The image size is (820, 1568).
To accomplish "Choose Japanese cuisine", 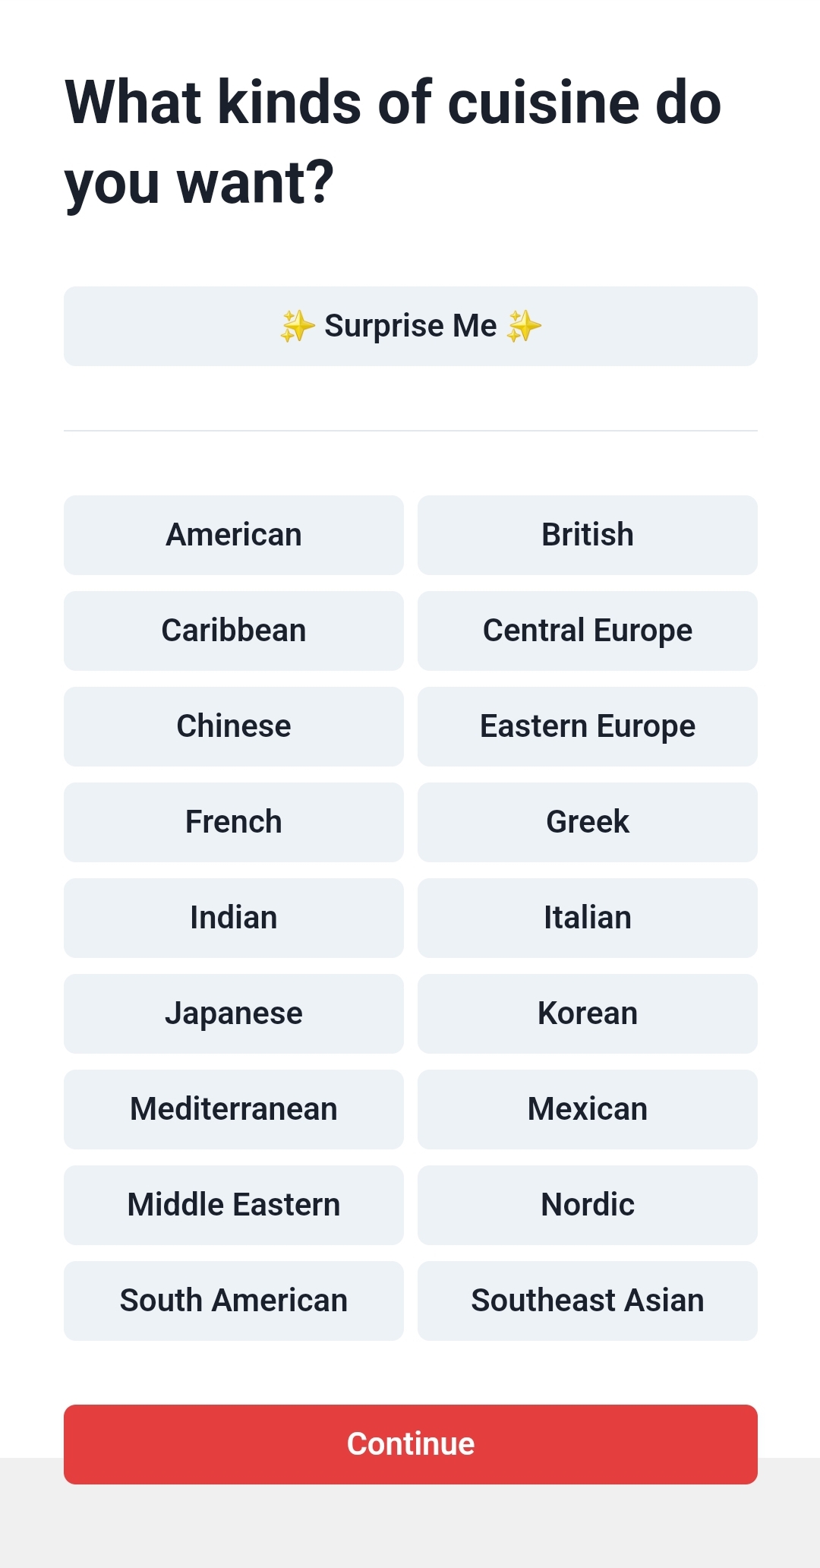I will (x=234, y=1013).
